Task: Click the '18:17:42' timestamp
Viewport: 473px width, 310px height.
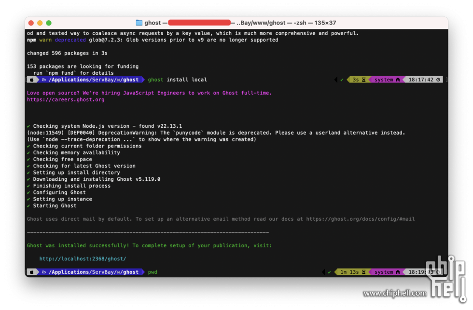Action: [421, 80]
